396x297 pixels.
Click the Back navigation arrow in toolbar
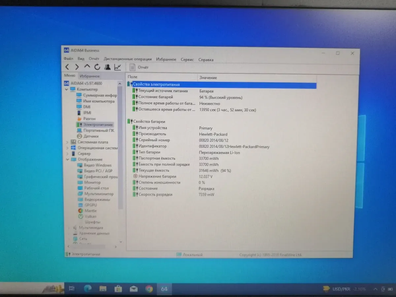[x=67, y=67]
